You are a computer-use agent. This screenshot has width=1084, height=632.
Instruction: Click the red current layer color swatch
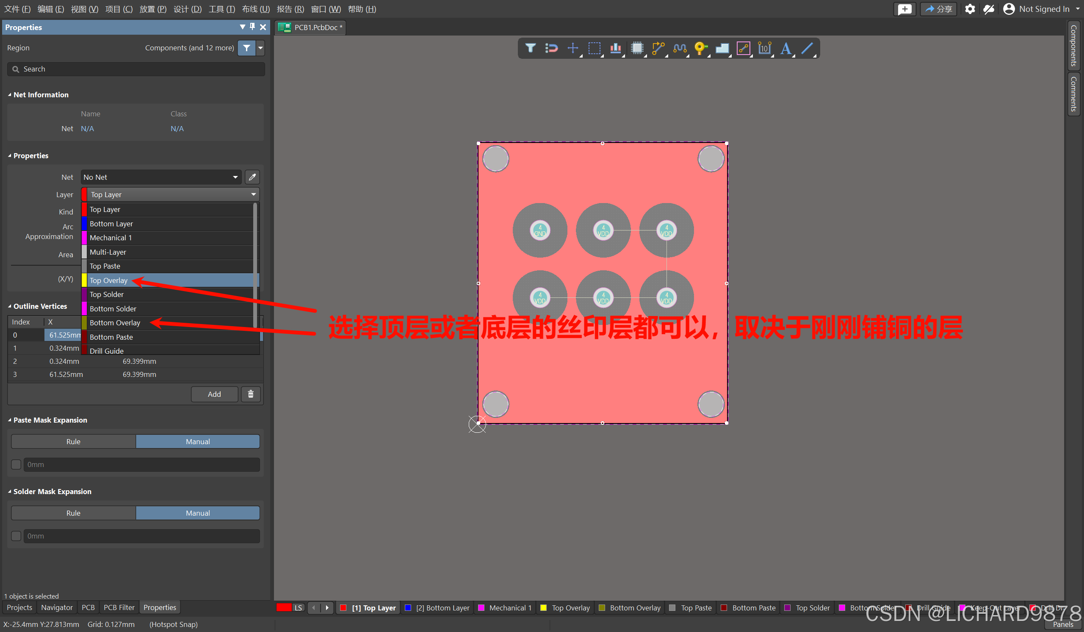tap(283, 607)
